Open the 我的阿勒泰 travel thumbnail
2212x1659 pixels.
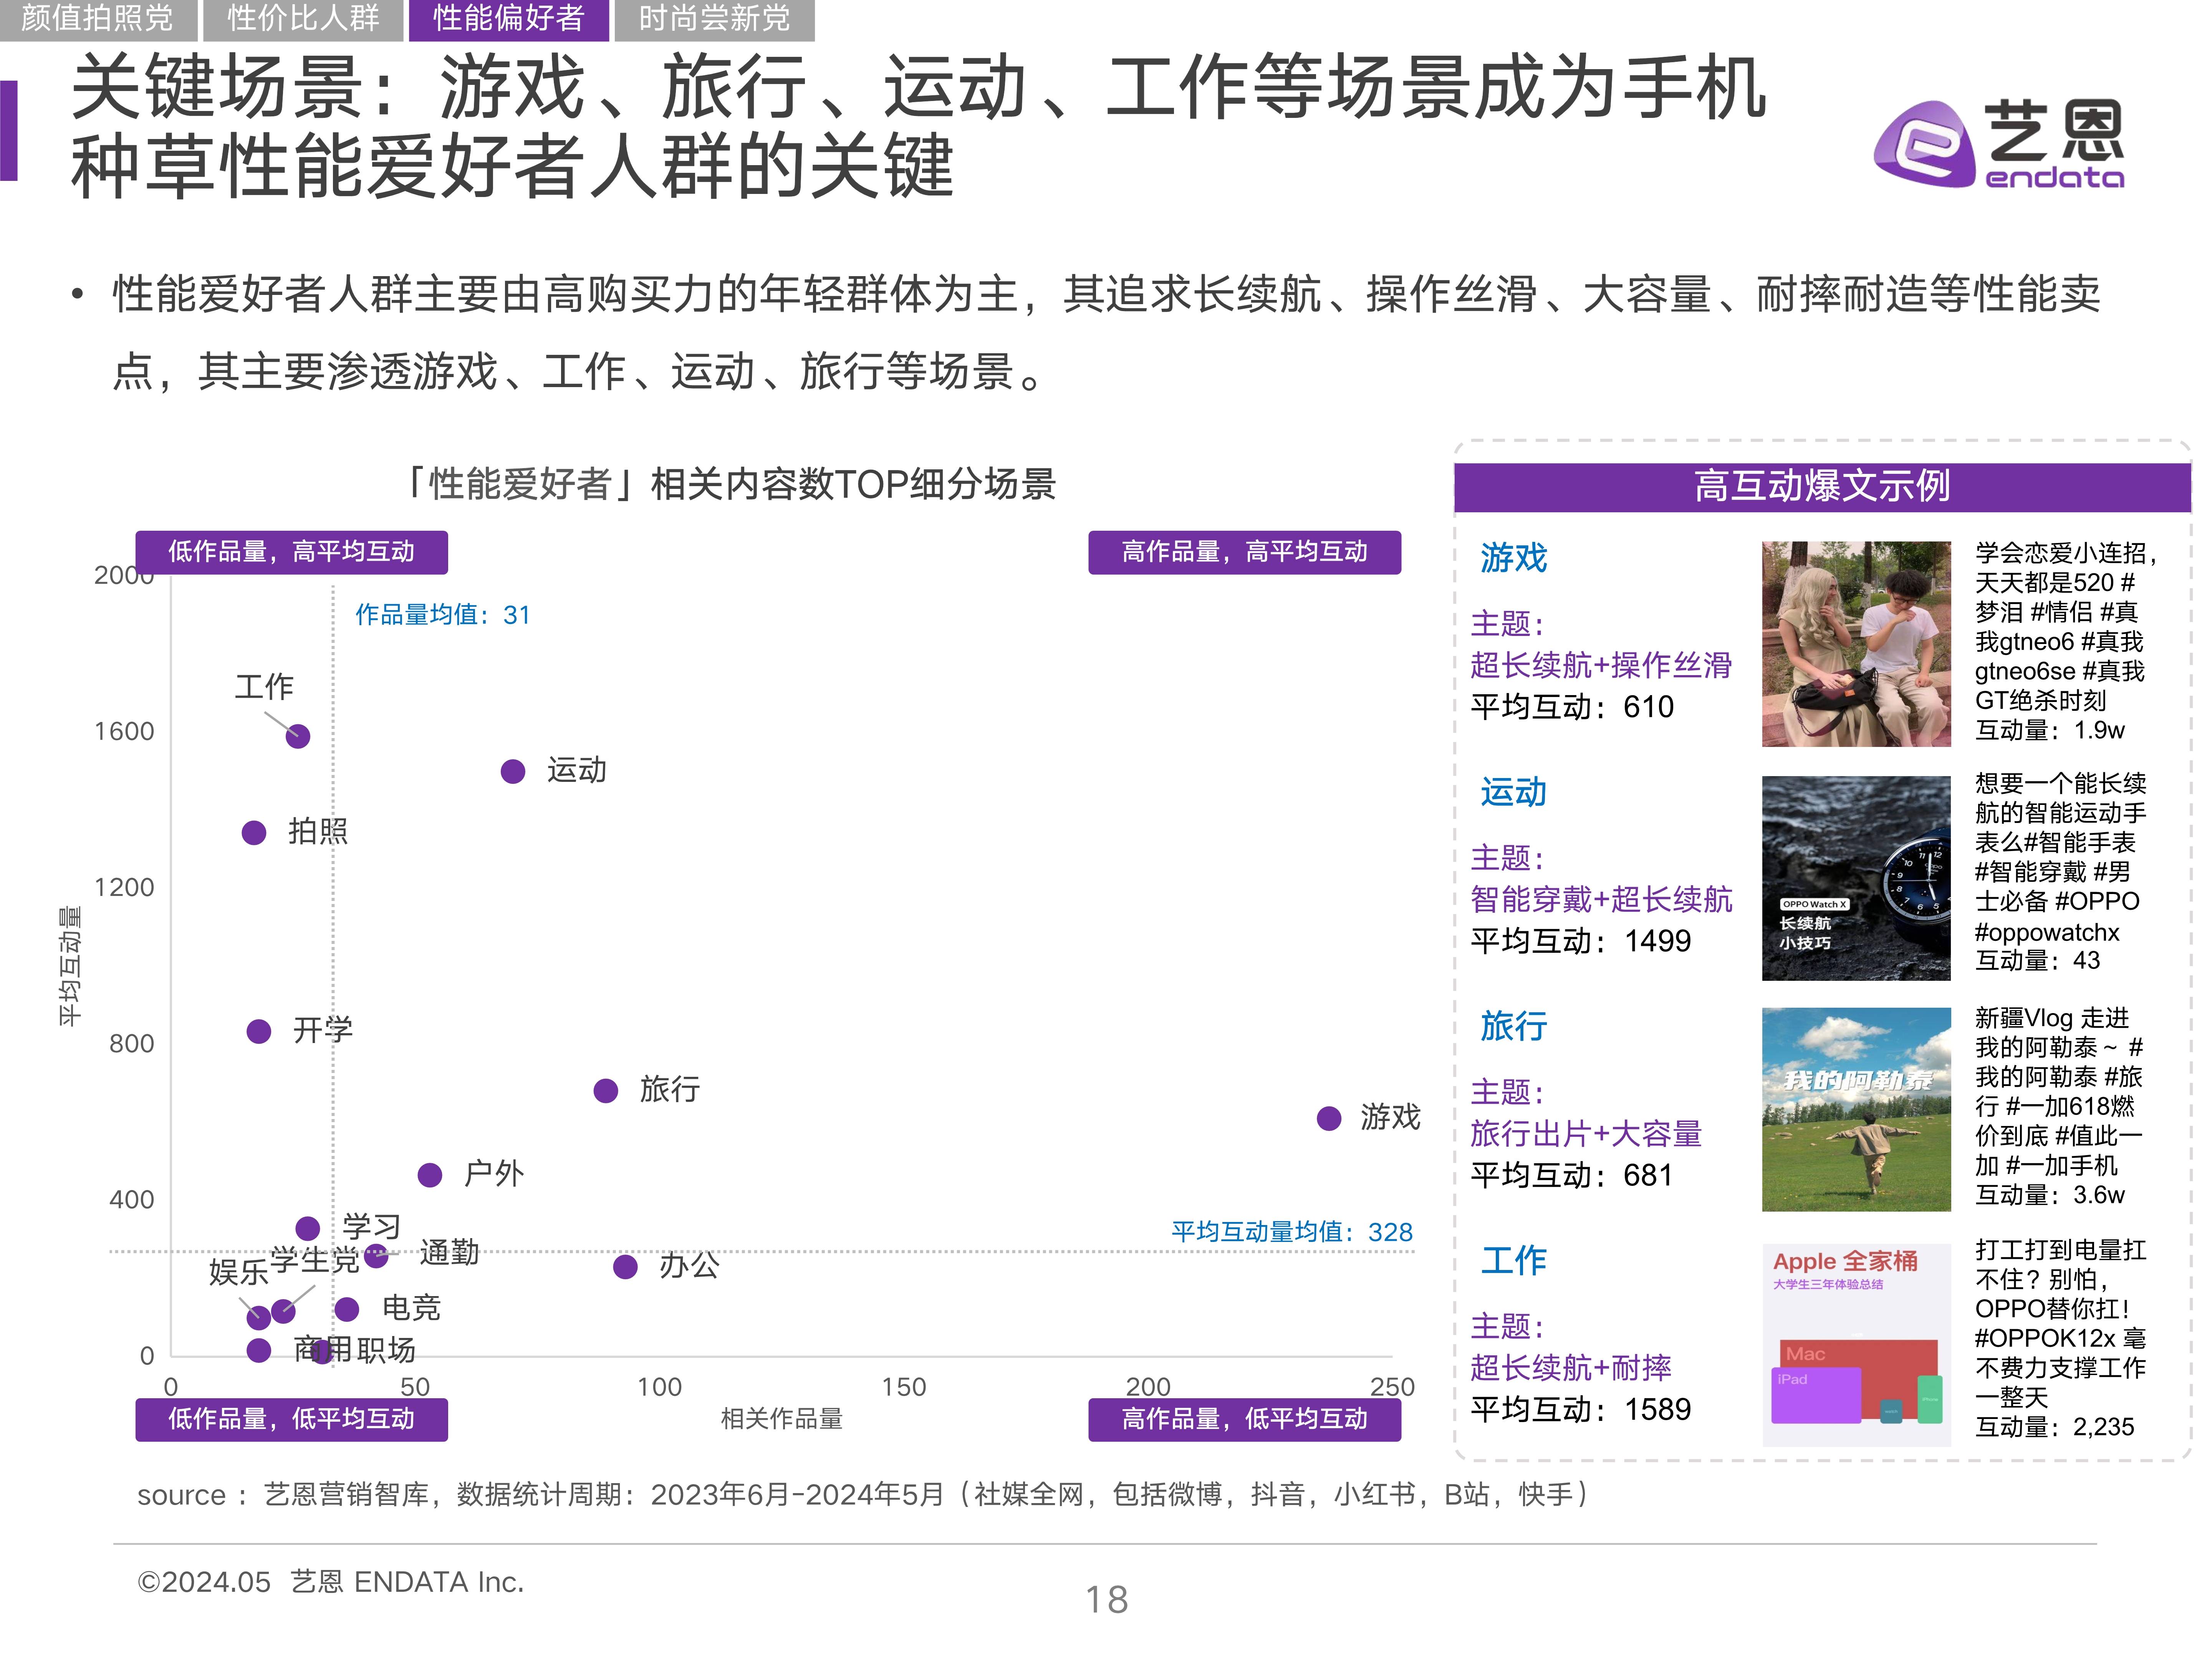(x=1856, y=1110)
